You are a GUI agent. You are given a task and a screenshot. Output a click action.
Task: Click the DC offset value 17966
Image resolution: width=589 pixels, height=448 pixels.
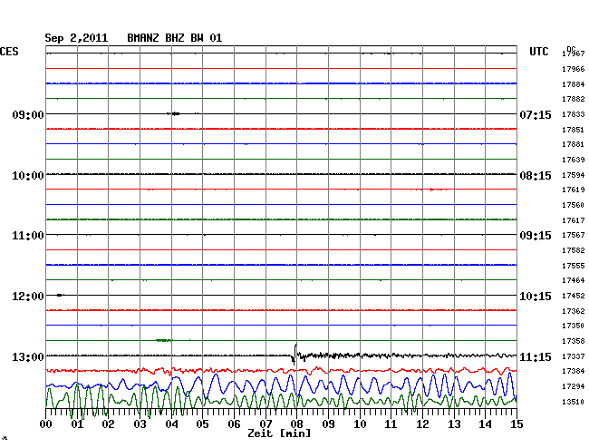pos(574,69)
